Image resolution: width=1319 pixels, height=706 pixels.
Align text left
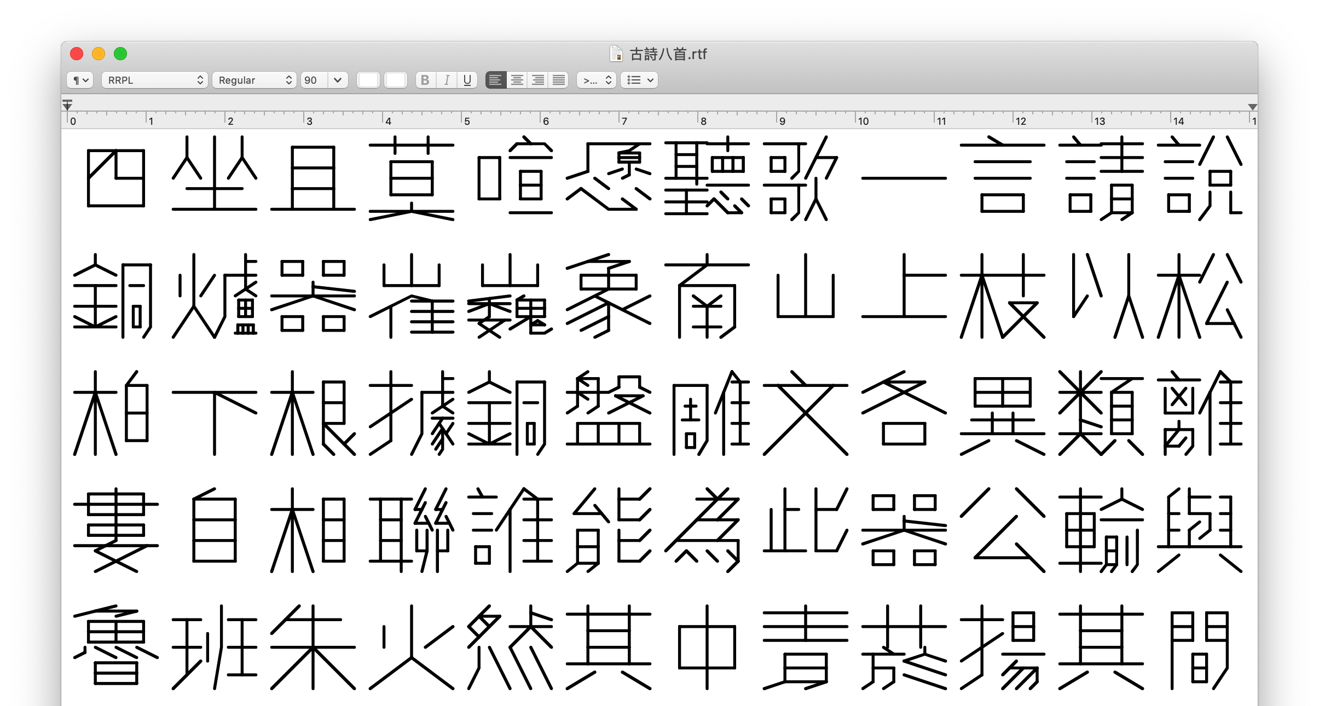point(495,80)
